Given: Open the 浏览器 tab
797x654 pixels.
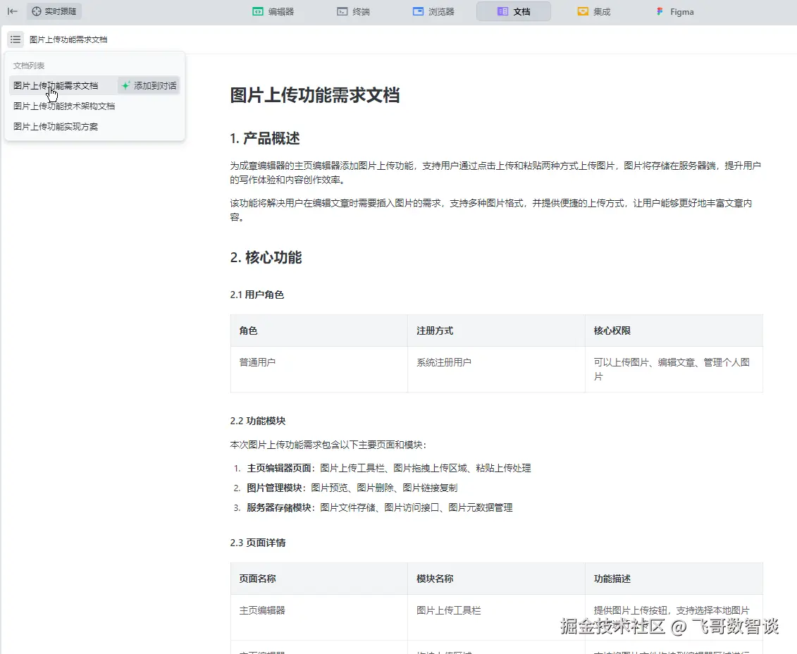Looking at the screenshot, I should click(x=433, y=11).
